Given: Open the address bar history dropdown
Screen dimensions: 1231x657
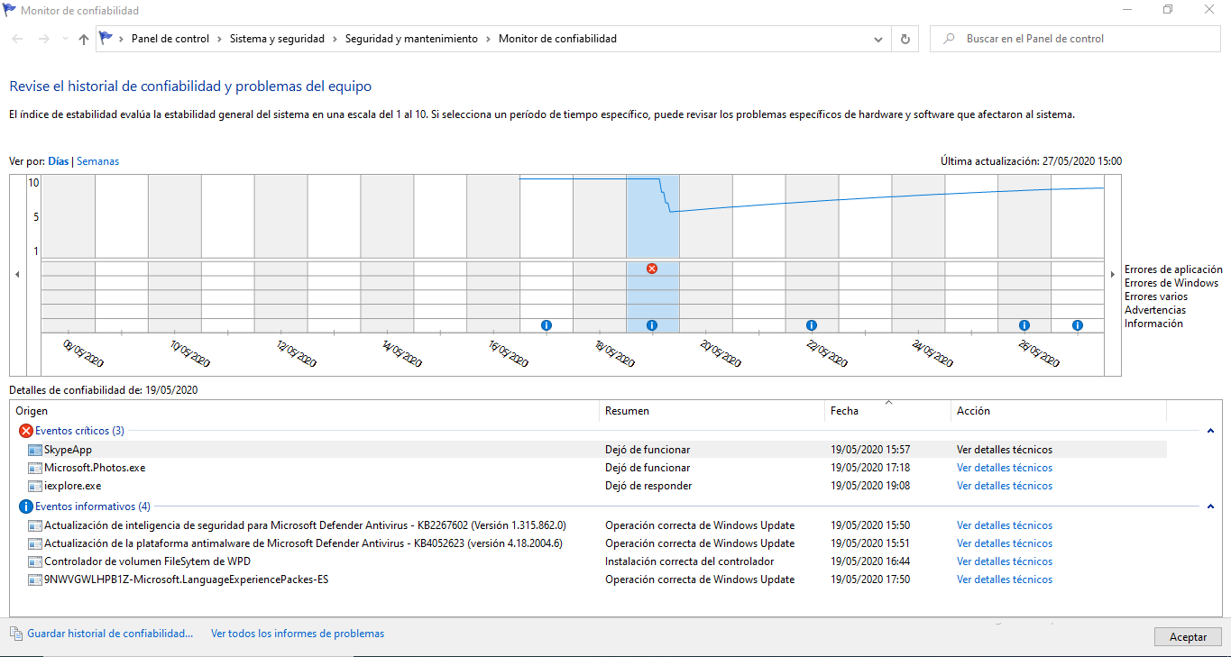Looking at the screenshot, I should point(878,39).
